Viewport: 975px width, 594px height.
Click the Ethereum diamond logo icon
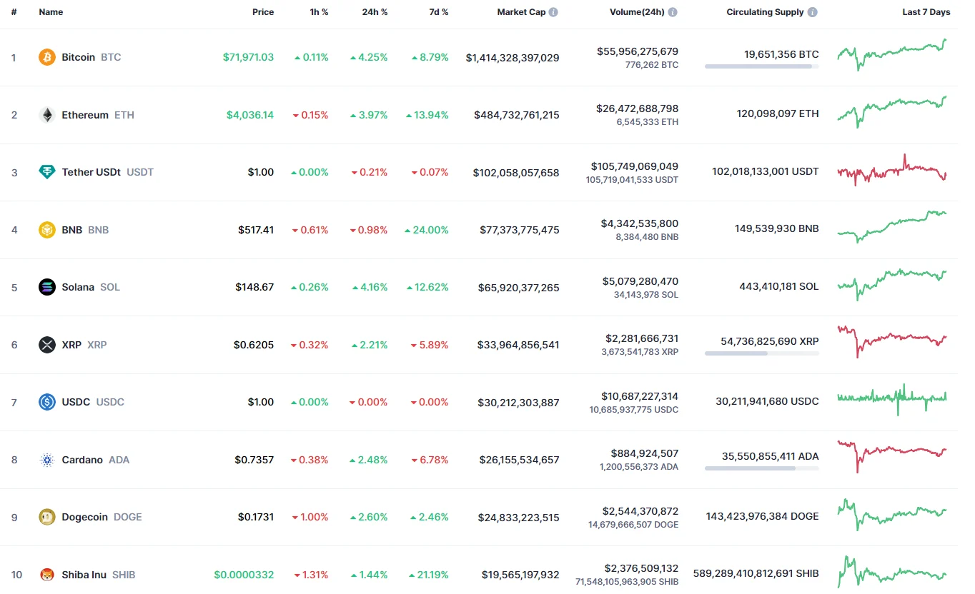[46, 115]
